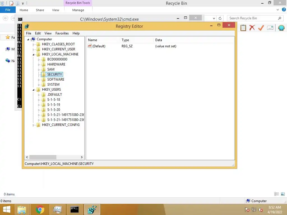Screen dimensions: 287x215
Task: Click the Action Center flag tray icon
Action: click(247, 210)
